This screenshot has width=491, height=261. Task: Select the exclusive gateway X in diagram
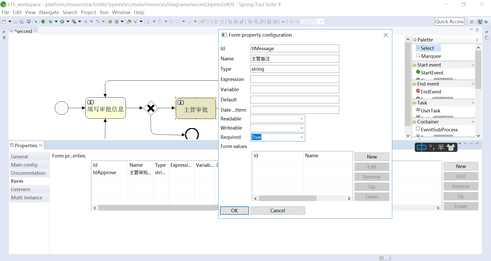151,108
